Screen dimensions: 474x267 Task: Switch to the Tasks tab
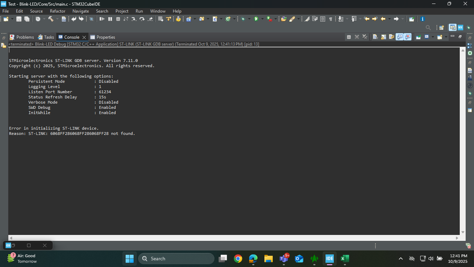[x=46, y=37]
